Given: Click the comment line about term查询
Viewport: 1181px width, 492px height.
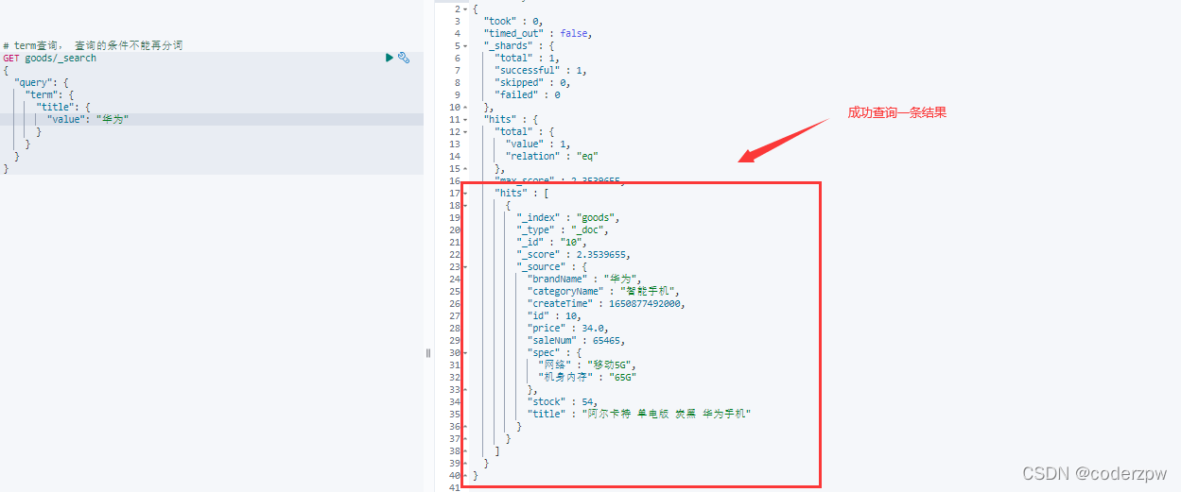Looking at the screenshot, I should click(93, 45).
